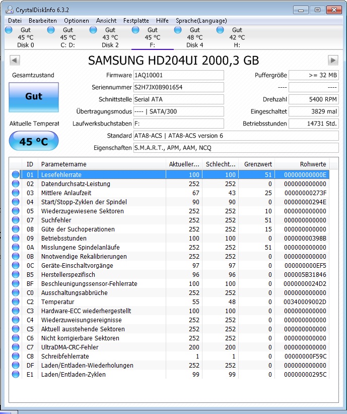Click status orb of Lesefehlerrate row
This screenshot has width=347, height=414.
[x=16, y=175]
